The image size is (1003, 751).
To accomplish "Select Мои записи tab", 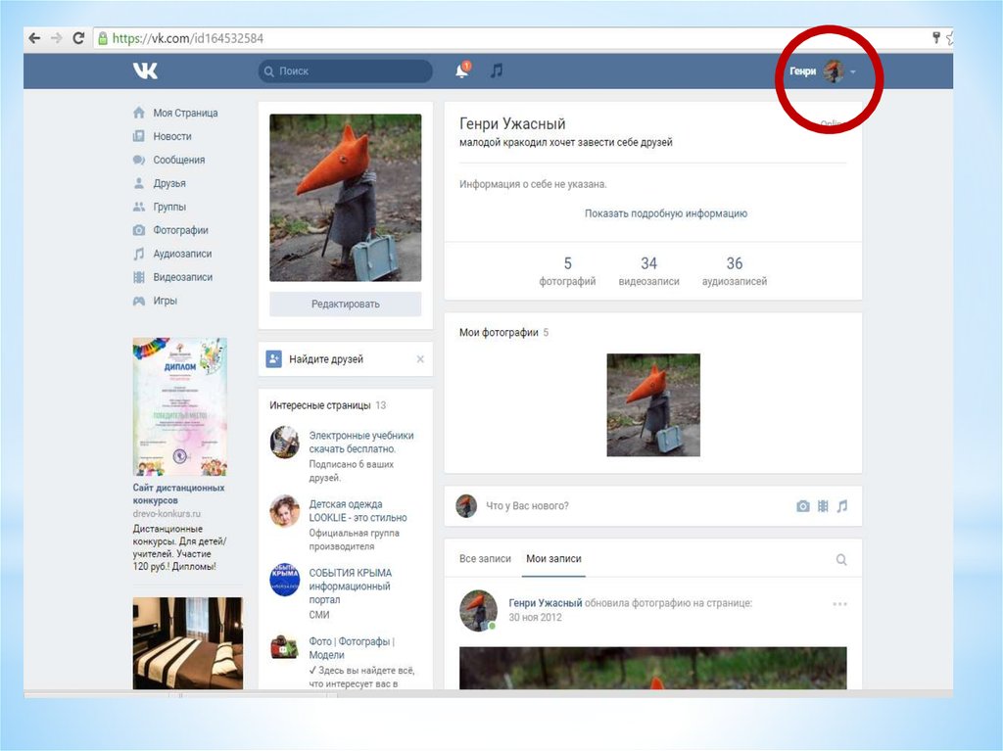I will coord(553,559).
